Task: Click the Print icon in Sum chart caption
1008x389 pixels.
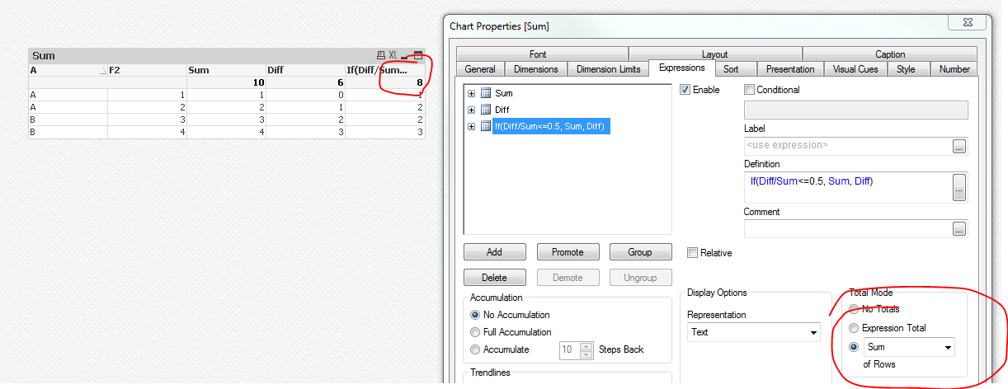Action: point(380,56)
